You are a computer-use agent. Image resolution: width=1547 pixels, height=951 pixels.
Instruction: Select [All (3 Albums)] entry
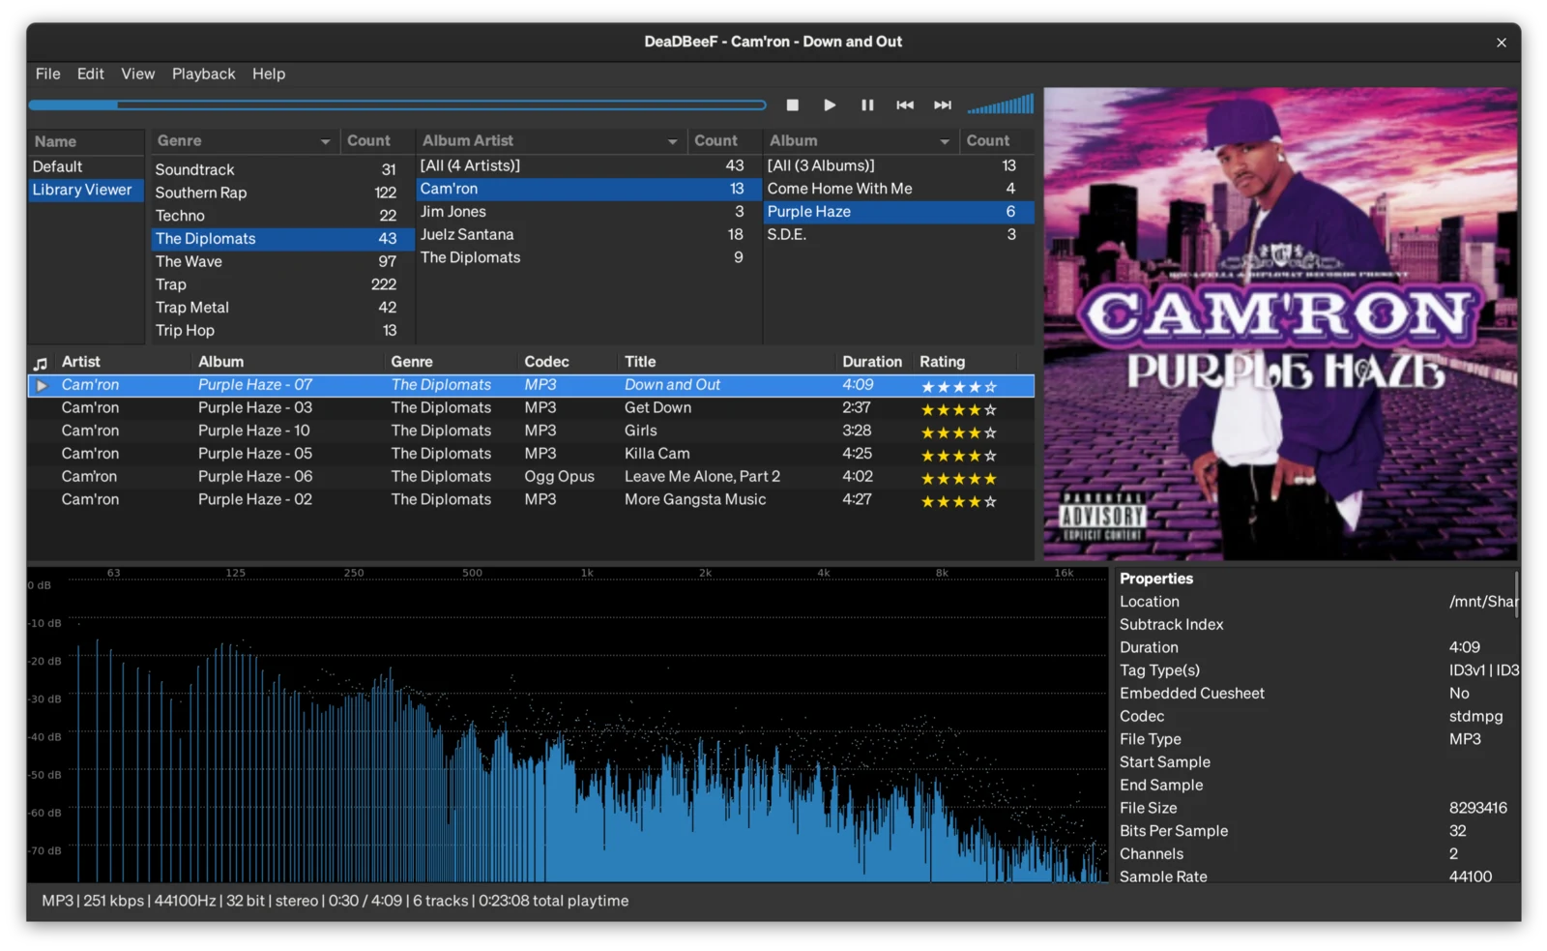click(898, 165)
